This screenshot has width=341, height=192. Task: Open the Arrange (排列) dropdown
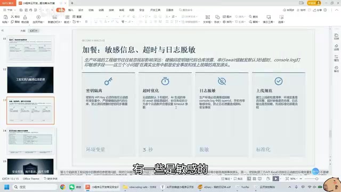228,22
